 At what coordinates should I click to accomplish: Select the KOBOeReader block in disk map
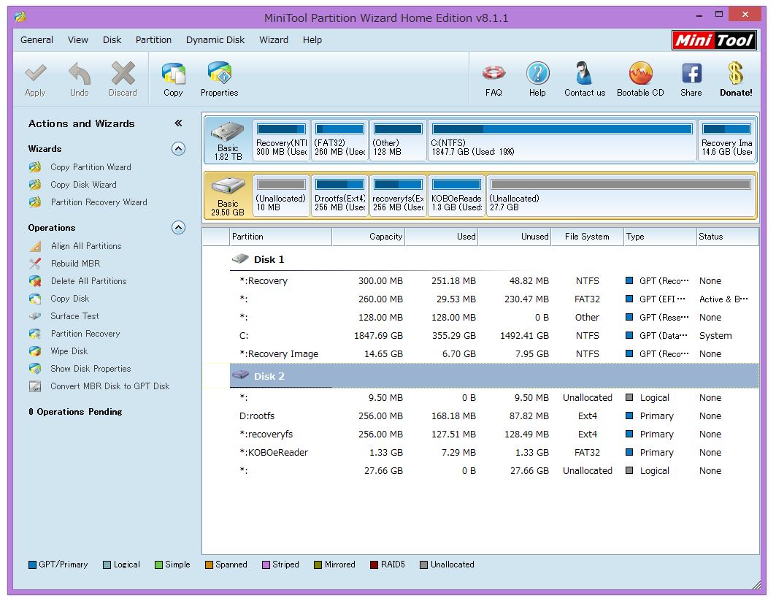[x=456, y=196]
